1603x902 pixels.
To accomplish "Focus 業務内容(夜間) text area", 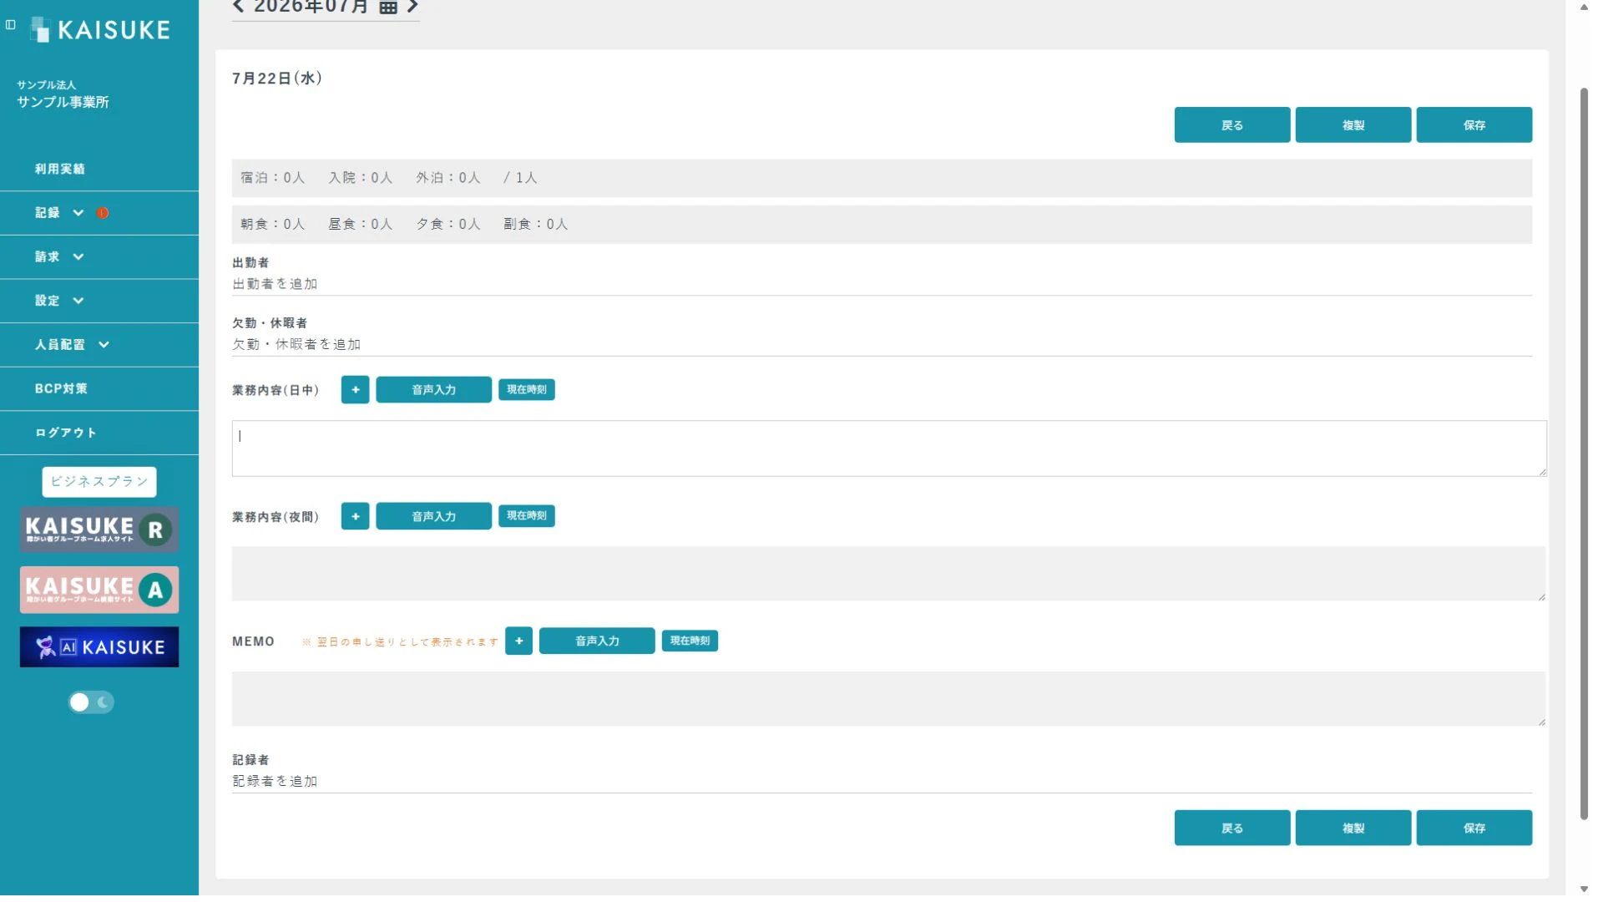I will (x=889, y=574).
